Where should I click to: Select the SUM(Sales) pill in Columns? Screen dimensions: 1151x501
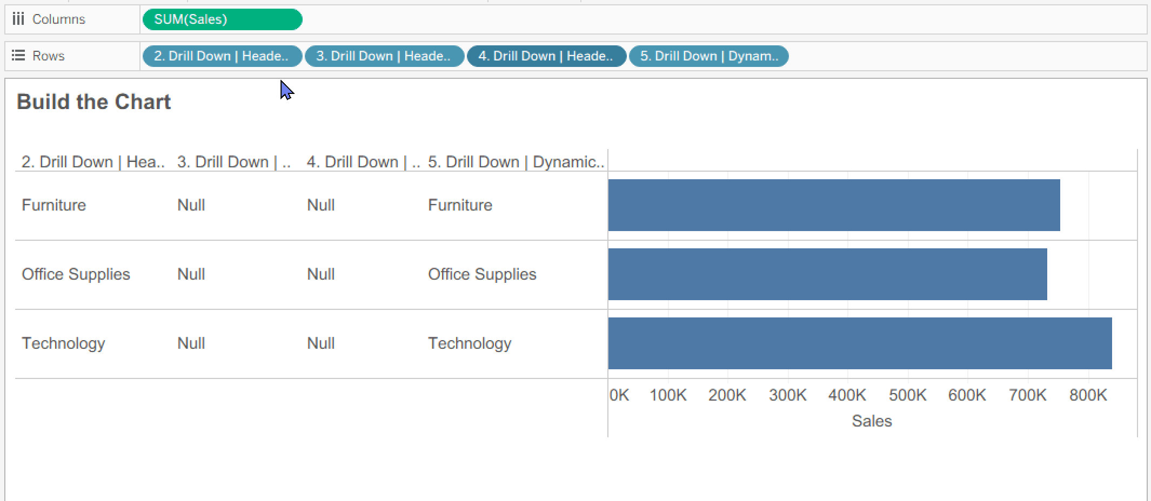click(x=222, y=19)
